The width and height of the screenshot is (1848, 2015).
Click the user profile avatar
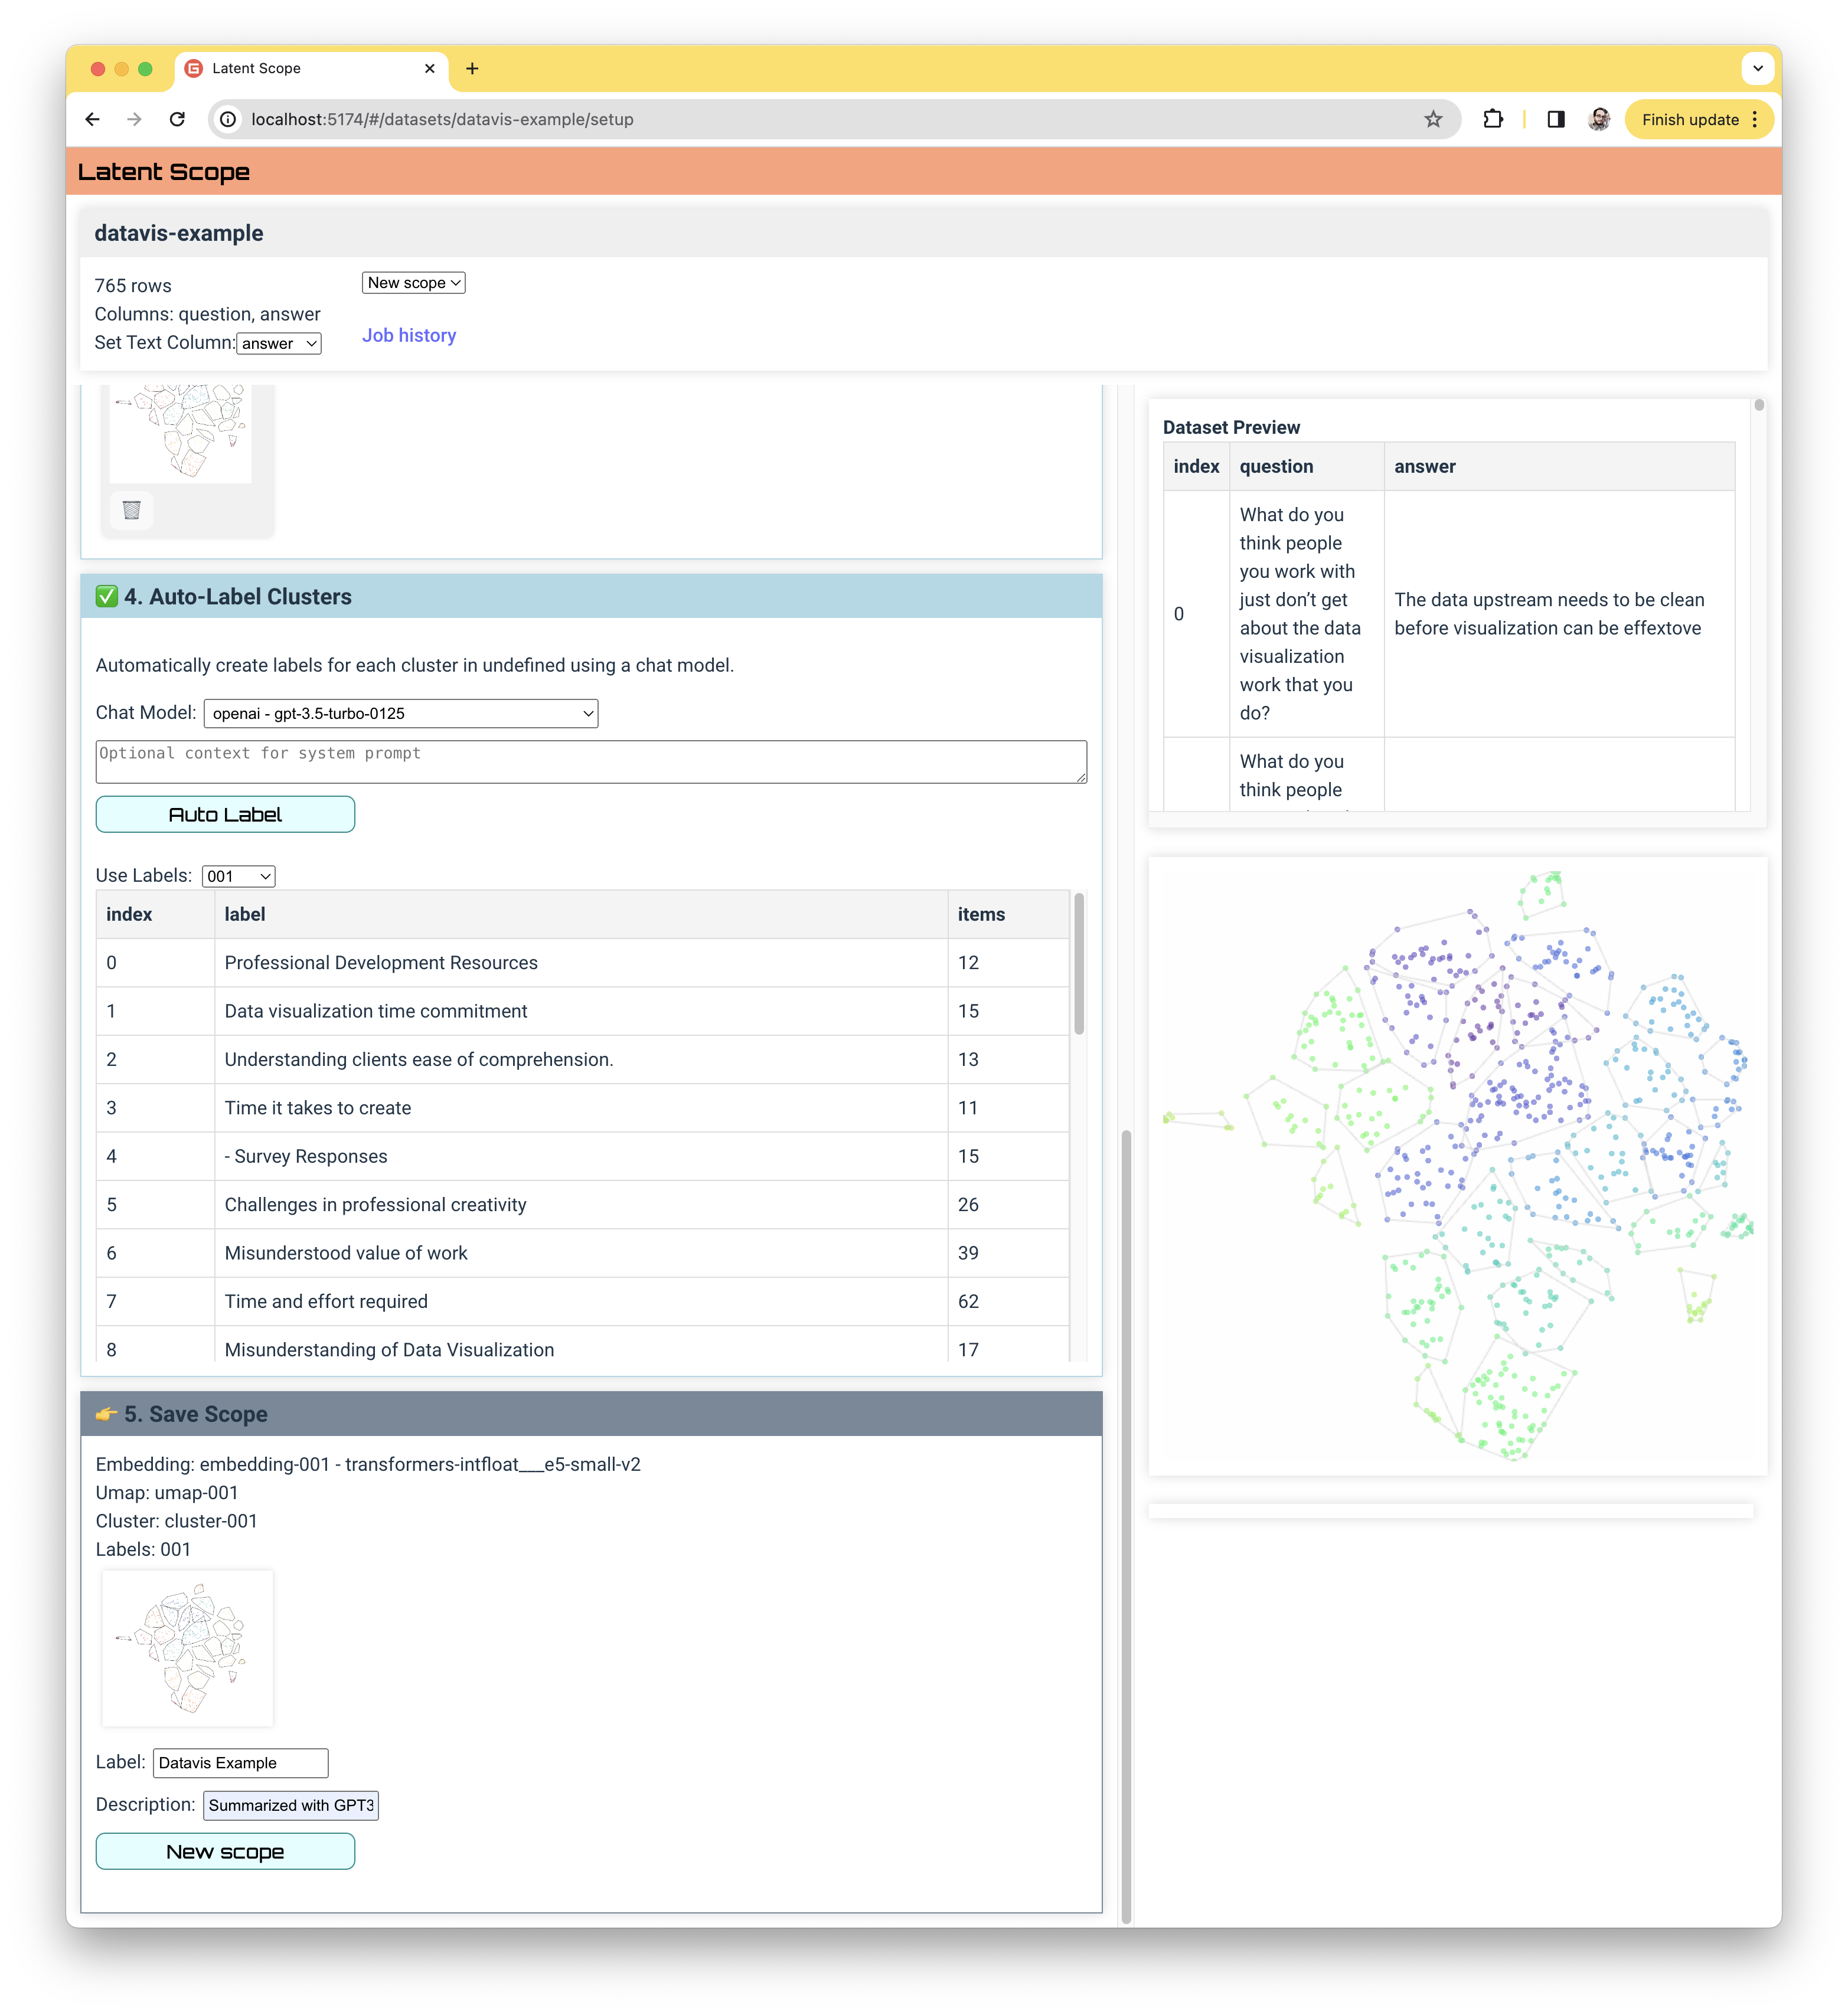tap(1598, 120)
